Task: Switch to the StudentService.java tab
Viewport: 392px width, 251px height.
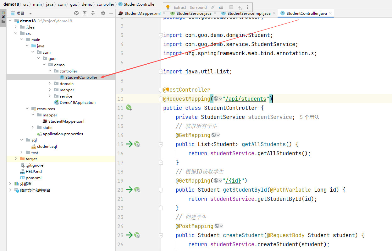Action: [194, 13]
